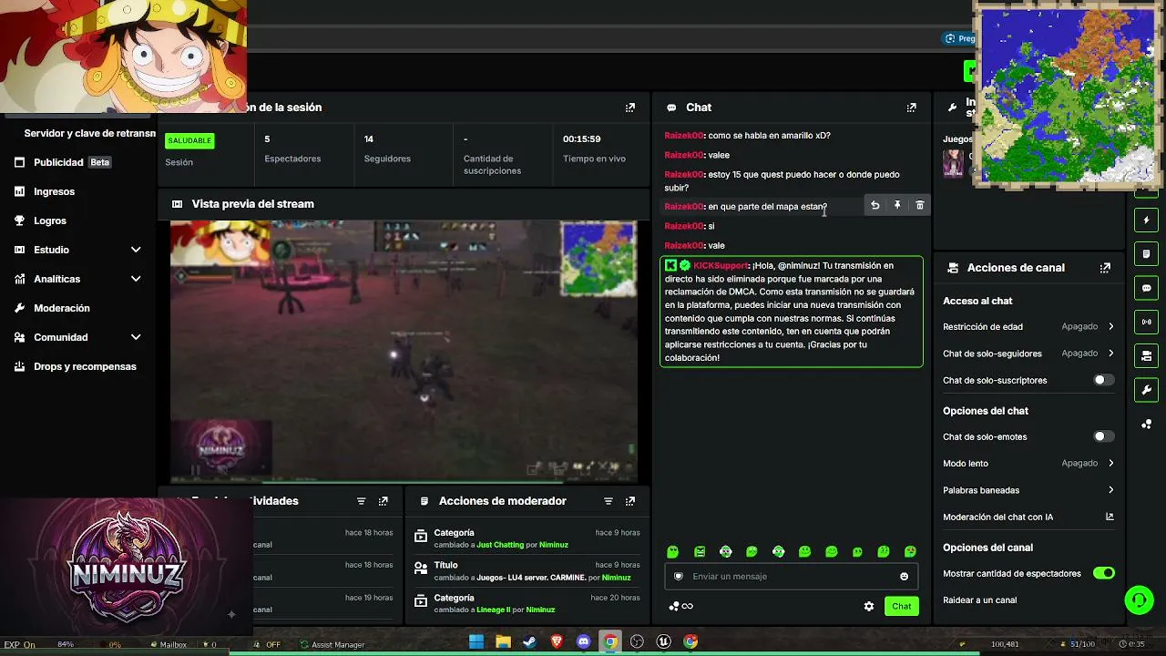Open Ingresos in the sidebar
Viewport: 1166px width, 656px height.
coord(55,191)
